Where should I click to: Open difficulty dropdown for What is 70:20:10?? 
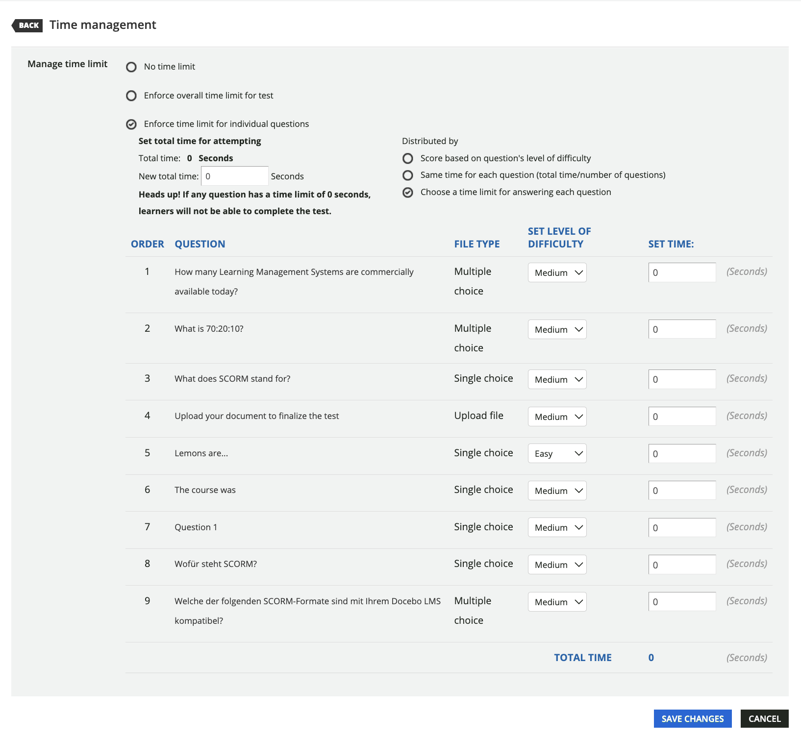[x=557, y=329]
